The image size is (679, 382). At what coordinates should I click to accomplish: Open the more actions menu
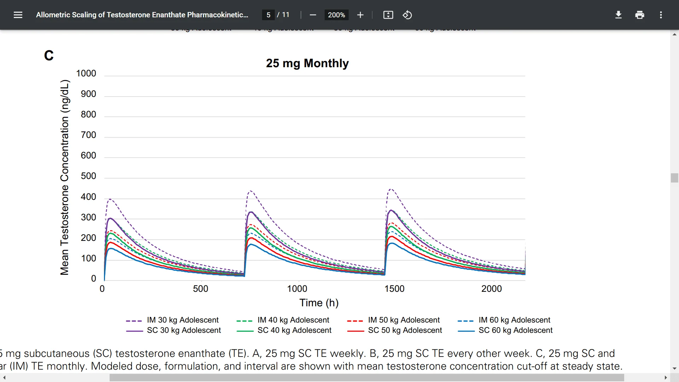tap(661, 15)
